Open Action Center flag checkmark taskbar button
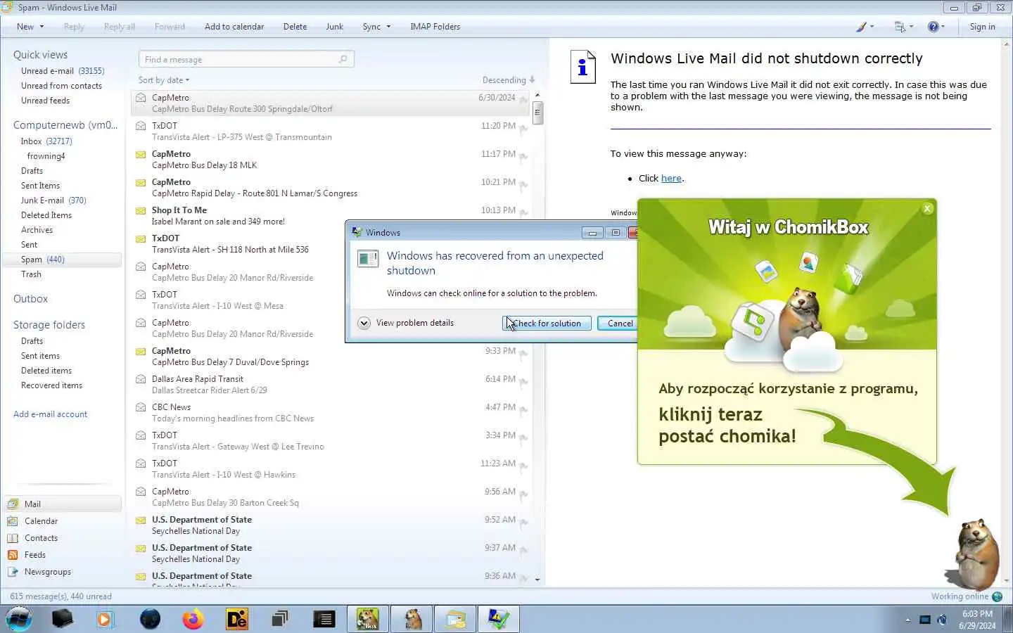The height and width of the screenshot is (633, 1013). 499,619
